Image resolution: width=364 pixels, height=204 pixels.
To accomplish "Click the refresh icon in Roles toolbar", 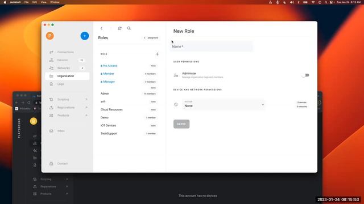I will [120, 28].
